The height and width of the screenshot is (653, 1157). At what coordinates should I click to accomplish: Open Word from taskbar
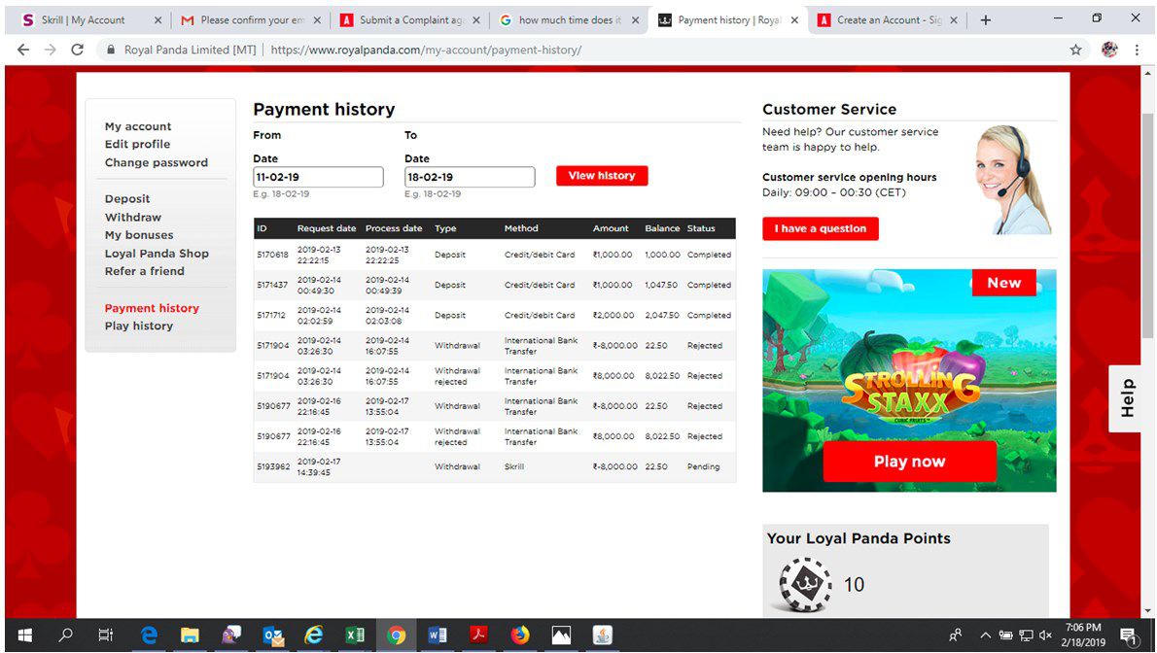pyautogui.click(x=437, y=635)
